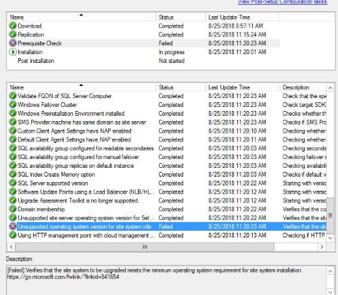Click status icon for Windows Preinstallation Environment installed
The height and width of the screenshot is (295, 338).
click(13, 114)
